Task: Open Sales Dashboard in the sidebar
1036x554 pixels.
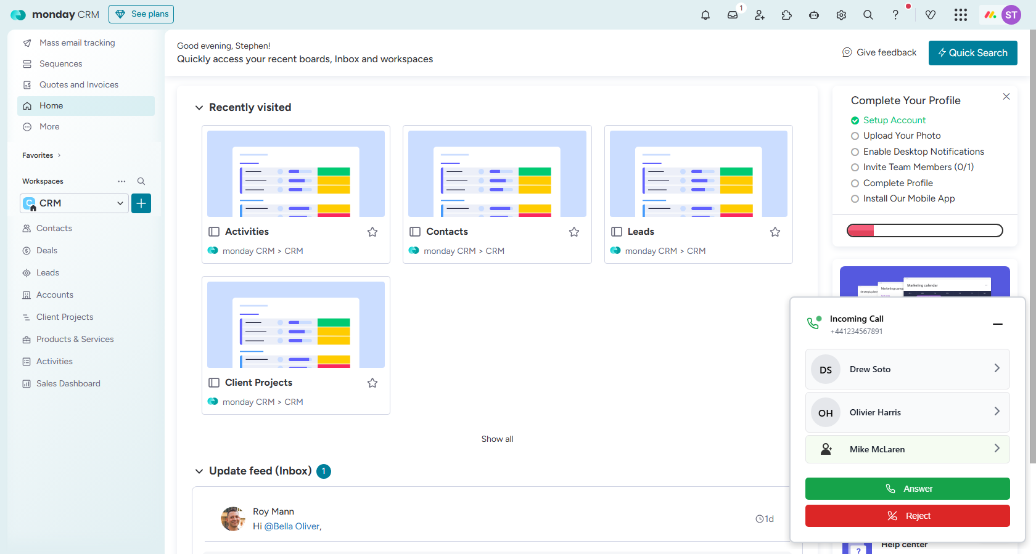Action: pyautogui.click(x=68, y=384)
